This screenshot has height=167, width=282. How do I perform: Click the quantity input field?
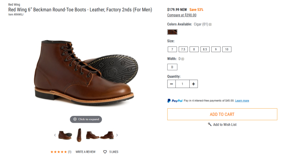tap(182, 84)
